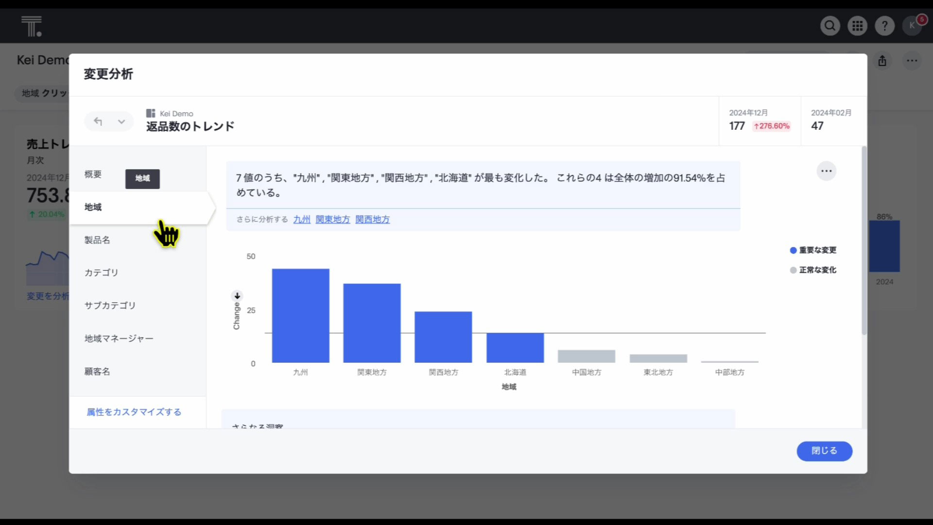933x525 pixels.
Task: Select the 概要 tab
Action: pos(93,174)
